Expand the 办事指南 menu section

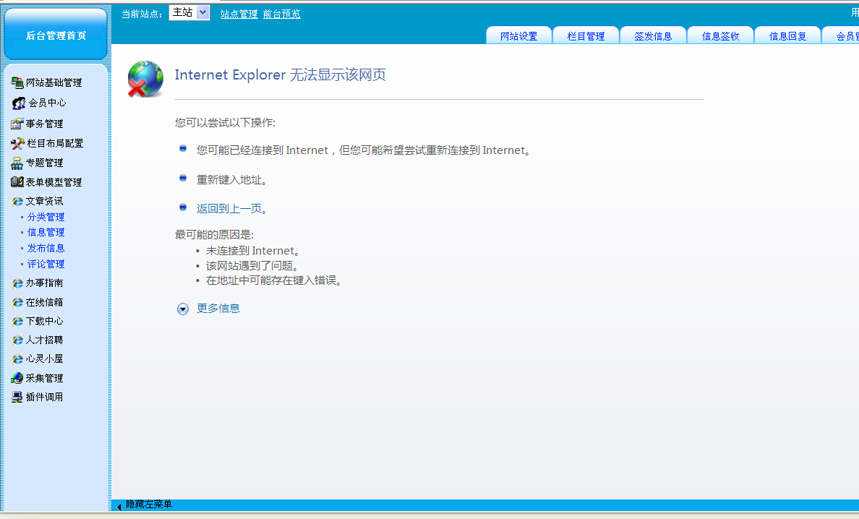point(44,283)
